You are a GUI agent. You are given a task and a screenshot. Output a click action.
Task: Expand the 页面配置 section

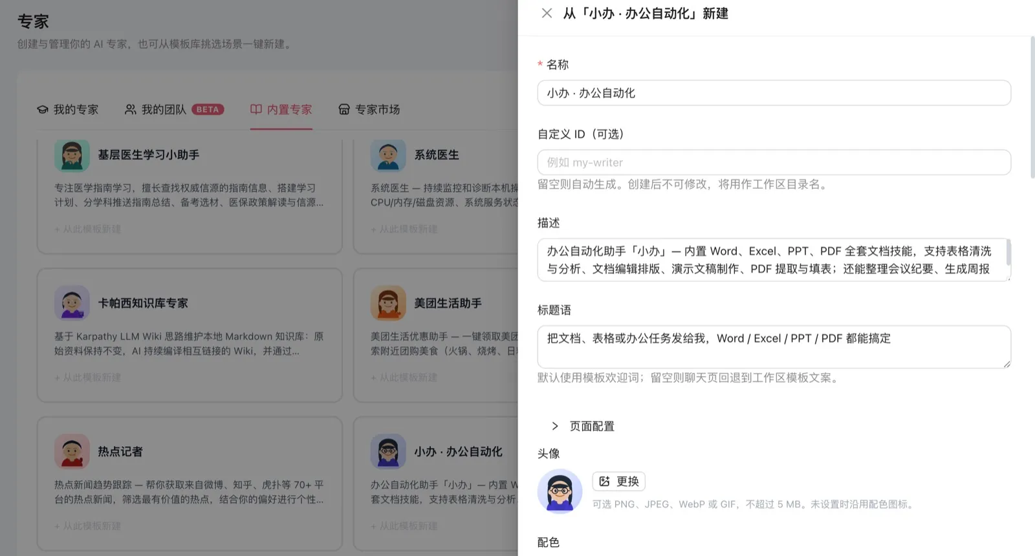(x=582, y=426)
